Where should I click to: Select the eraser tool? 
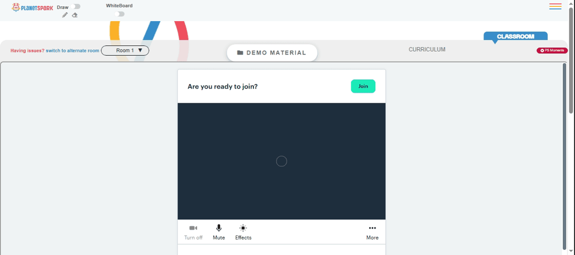point(75,15)
